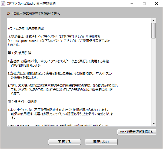
Task: Click heading 第２条 ライセンス認証
Action: 22,102
